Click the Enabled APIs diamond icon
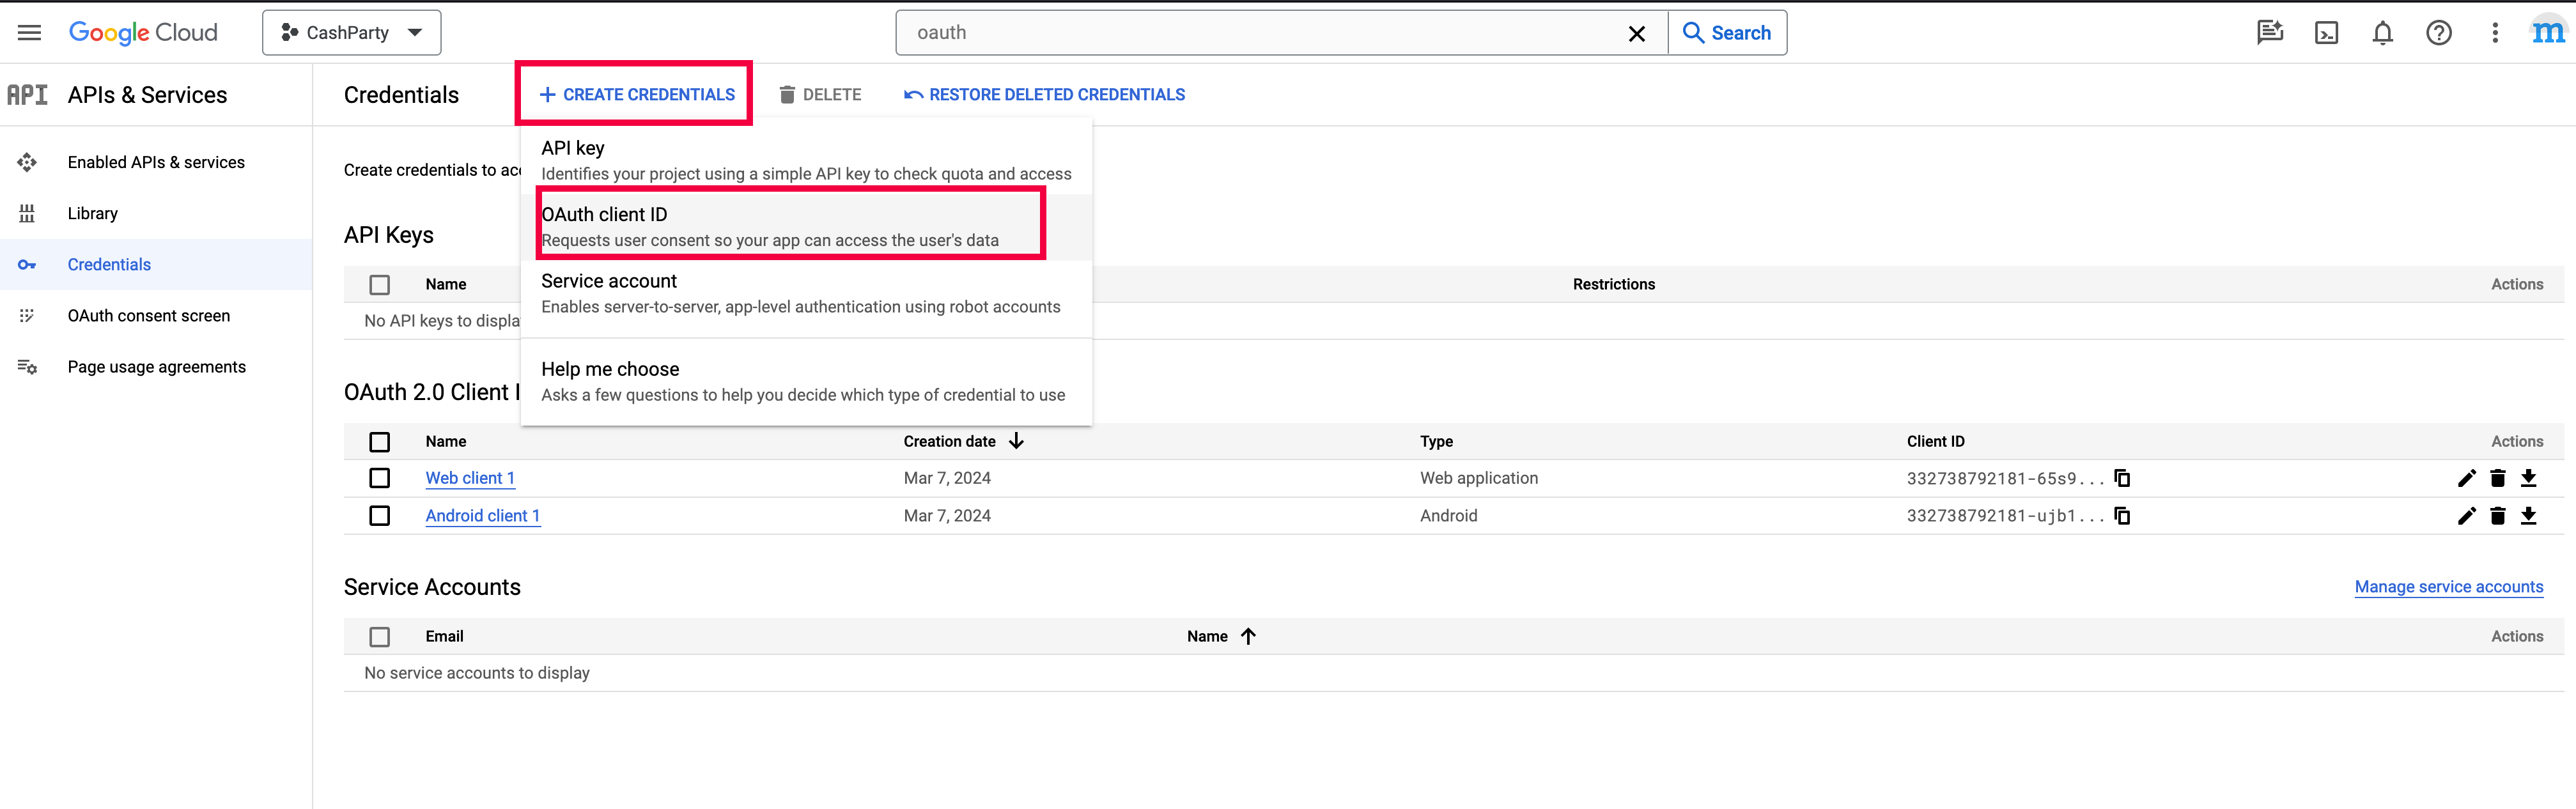 (27, 162)
